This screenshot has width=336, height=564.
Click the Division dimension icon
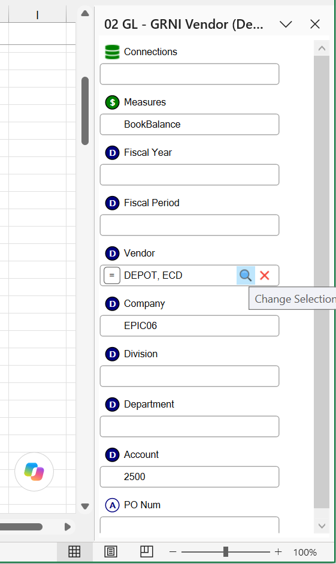tap(112, 354)
